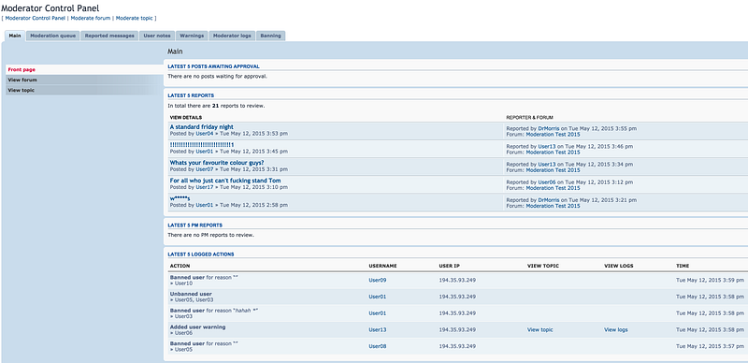This screenshot has width=748, height=363.
Task: Click the View topic link in logged actions
Action: [540, 329]
